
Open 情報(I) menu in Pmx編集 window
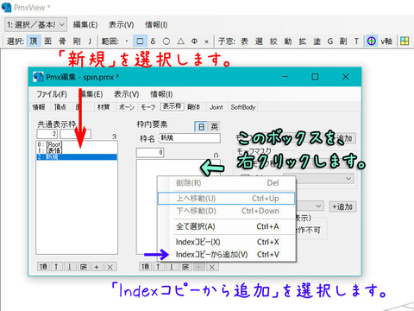[161, 94]
